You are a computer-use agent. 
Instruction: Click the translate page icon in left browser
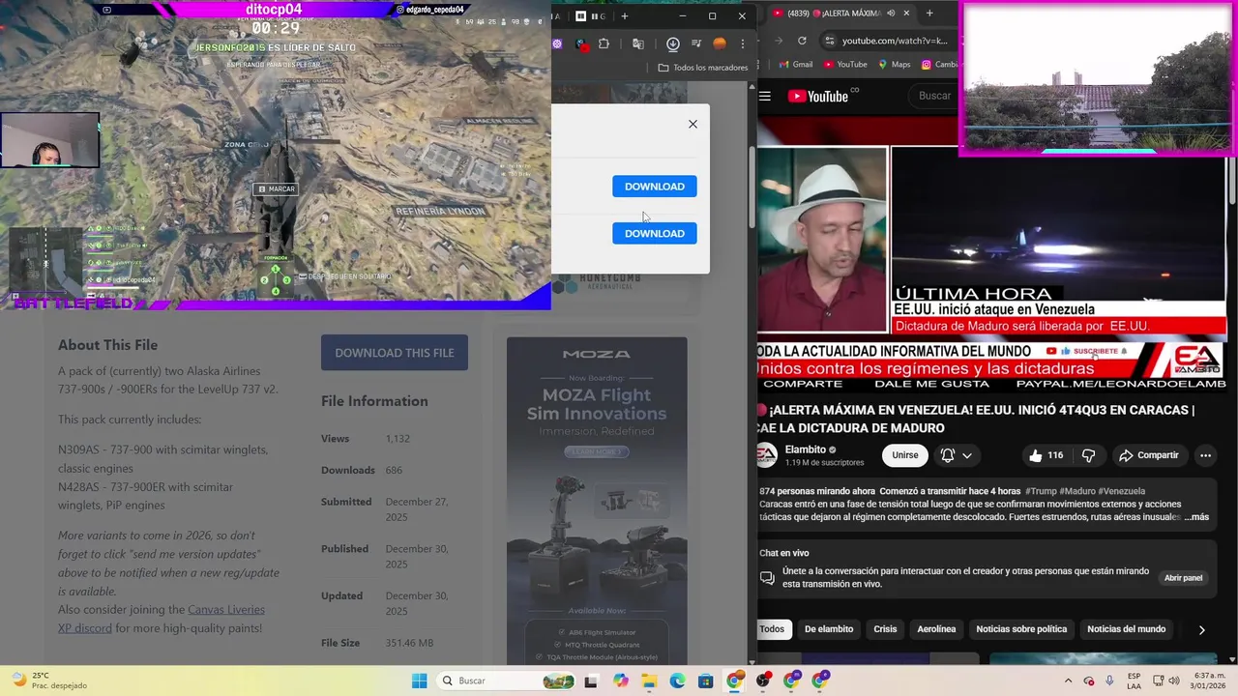tap(638, 43)
